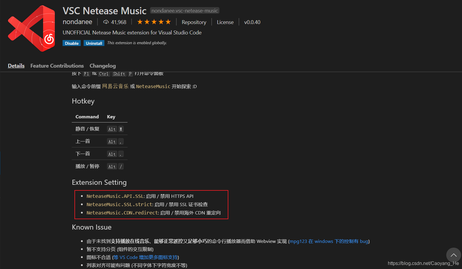Click the 暂不支持分页 issue line
Image resolution: width=462 pixels, height=269 pixels.
120,249
